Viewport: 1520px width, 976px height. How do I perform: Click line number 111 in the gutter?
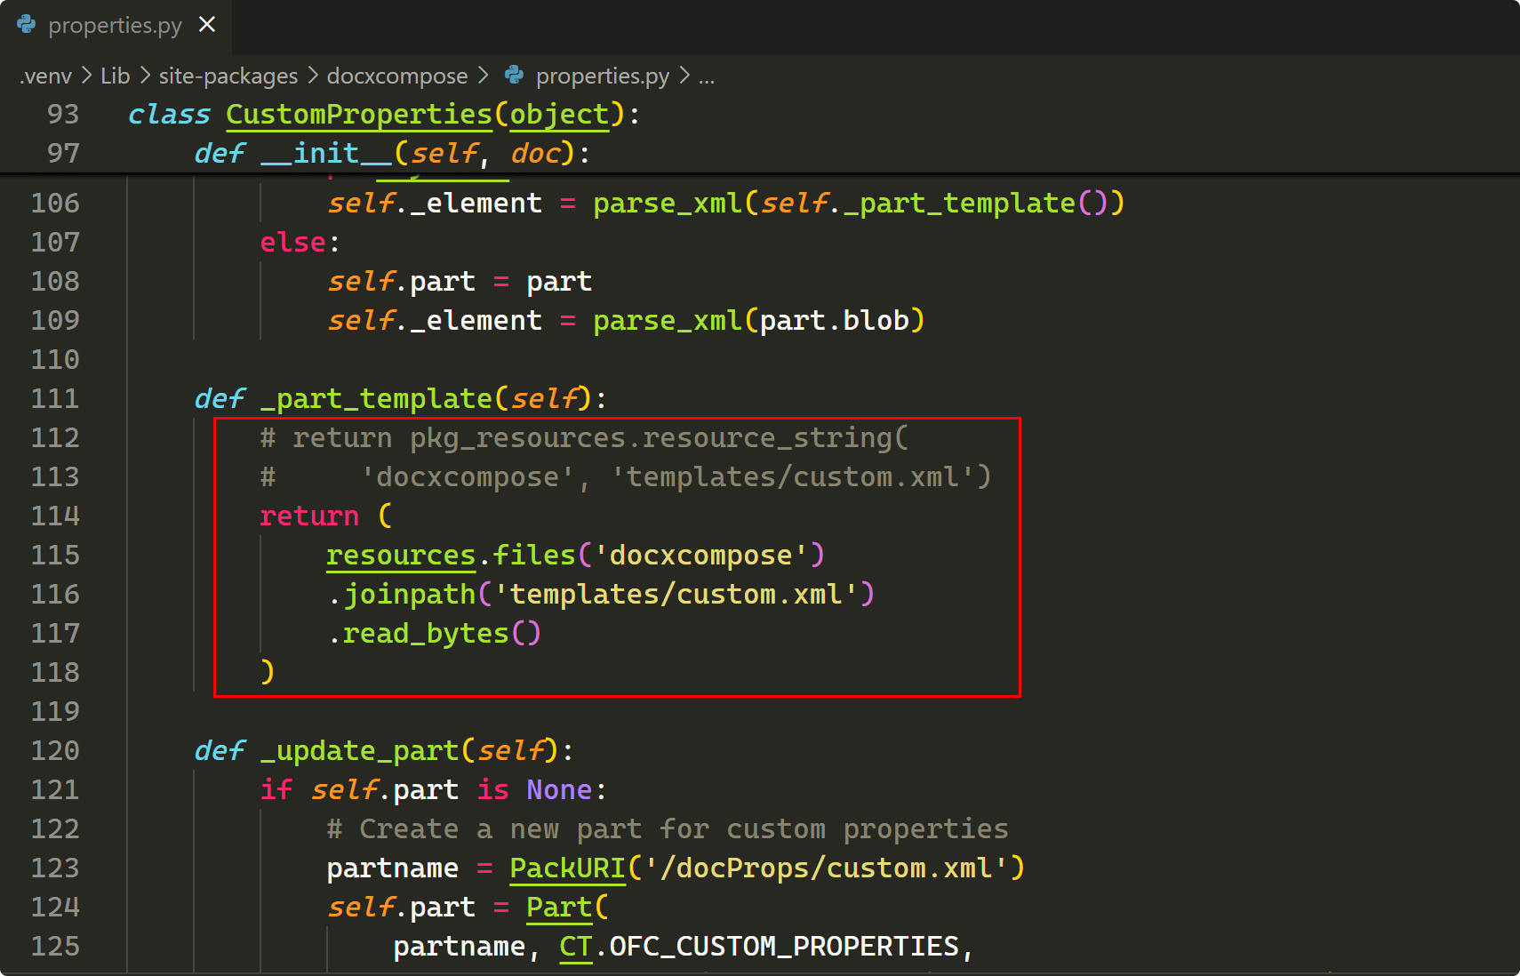click(x=55, y=398)
